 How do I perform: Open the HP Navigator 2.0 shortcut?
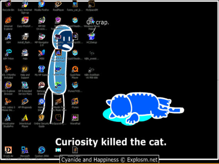[x=42, y=36]
